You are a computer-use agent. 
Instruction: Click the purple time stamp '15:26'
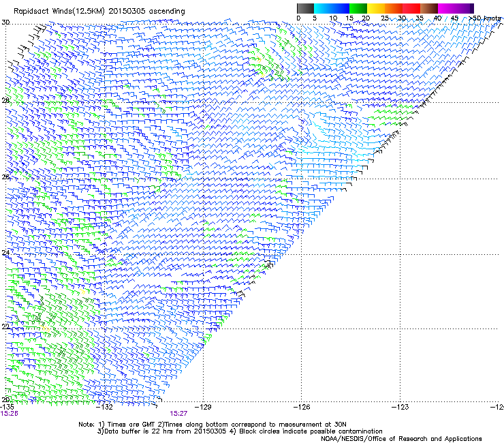[x=9, y=414]
